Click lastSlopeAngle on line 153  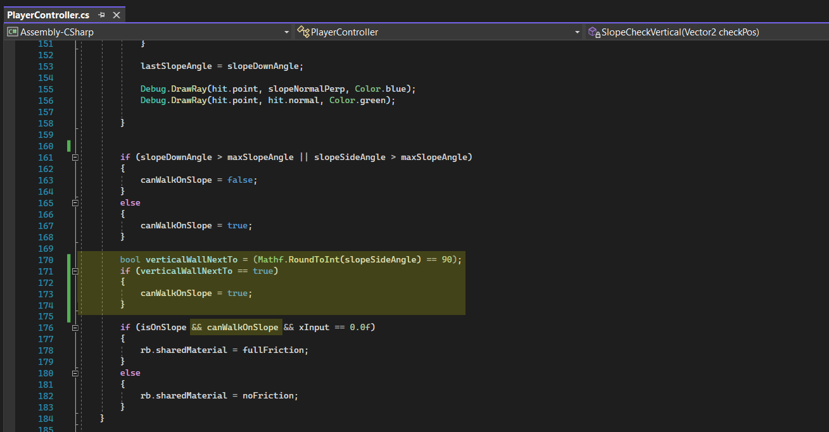pyautogui.click(x=176, y=66)
